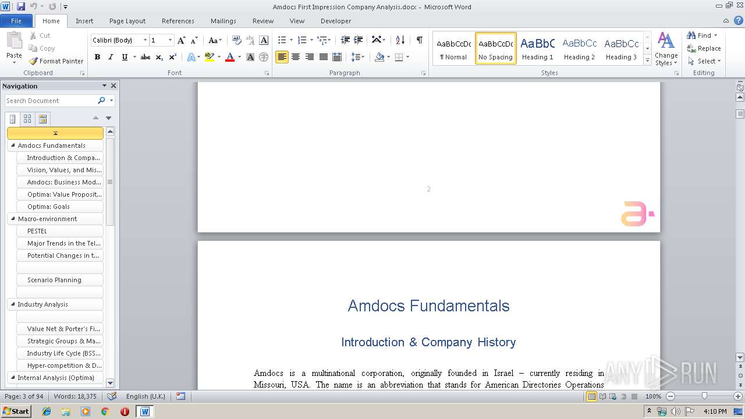The width and height of the screenshot is (745, 419).
Task: Click Increase Indent icon
Action: click(x=359, y=40)
